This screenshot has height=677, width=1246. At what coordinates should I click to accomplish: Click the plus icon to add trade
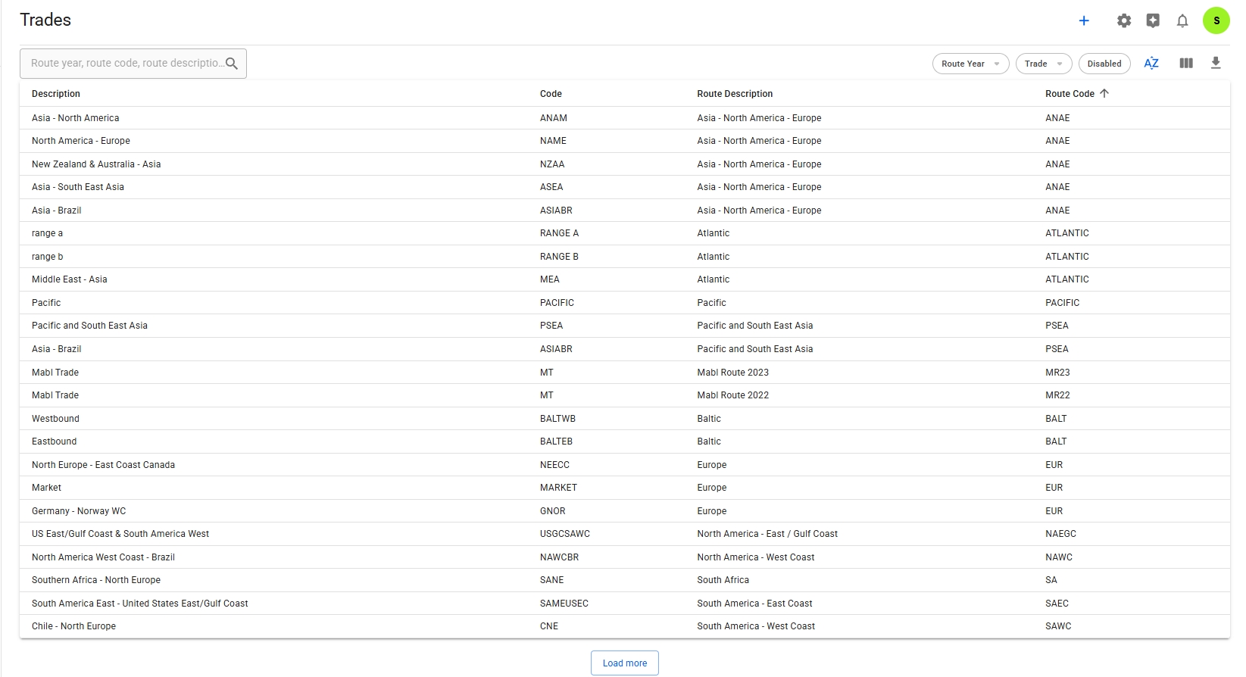[1084, 21]
